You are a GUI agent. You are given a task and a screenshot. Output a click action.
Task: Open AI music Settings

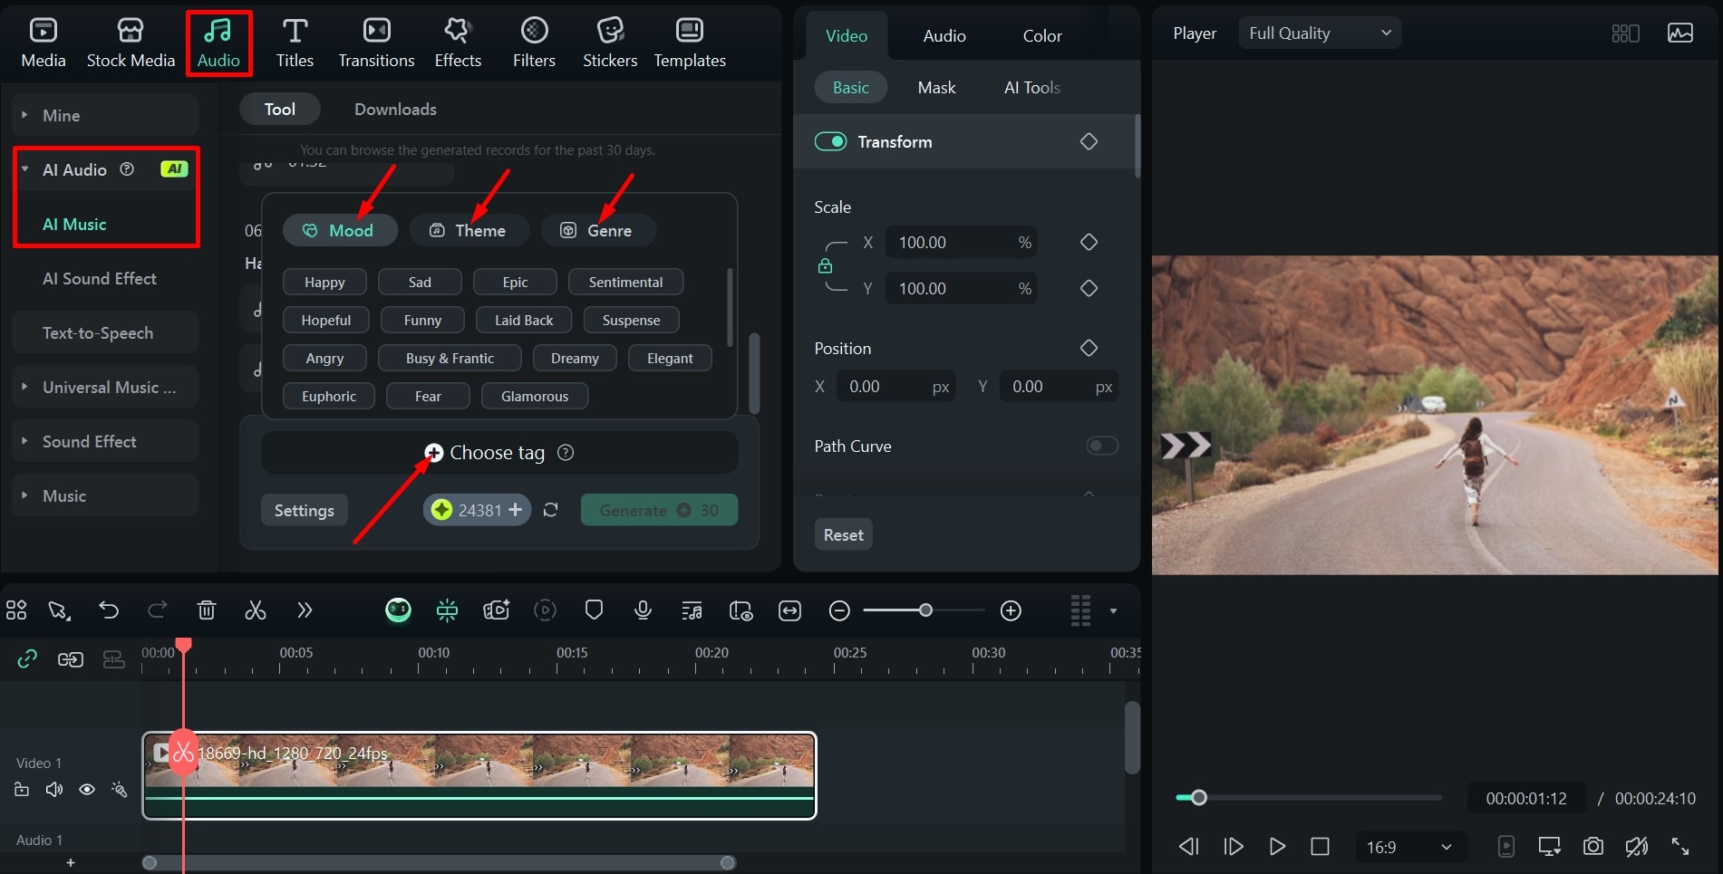coord(305,510)
